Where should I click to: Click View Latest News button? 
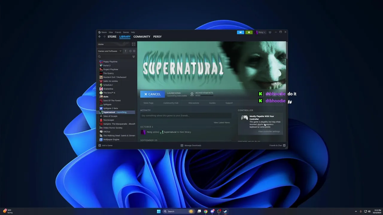[x=222, y=123]
